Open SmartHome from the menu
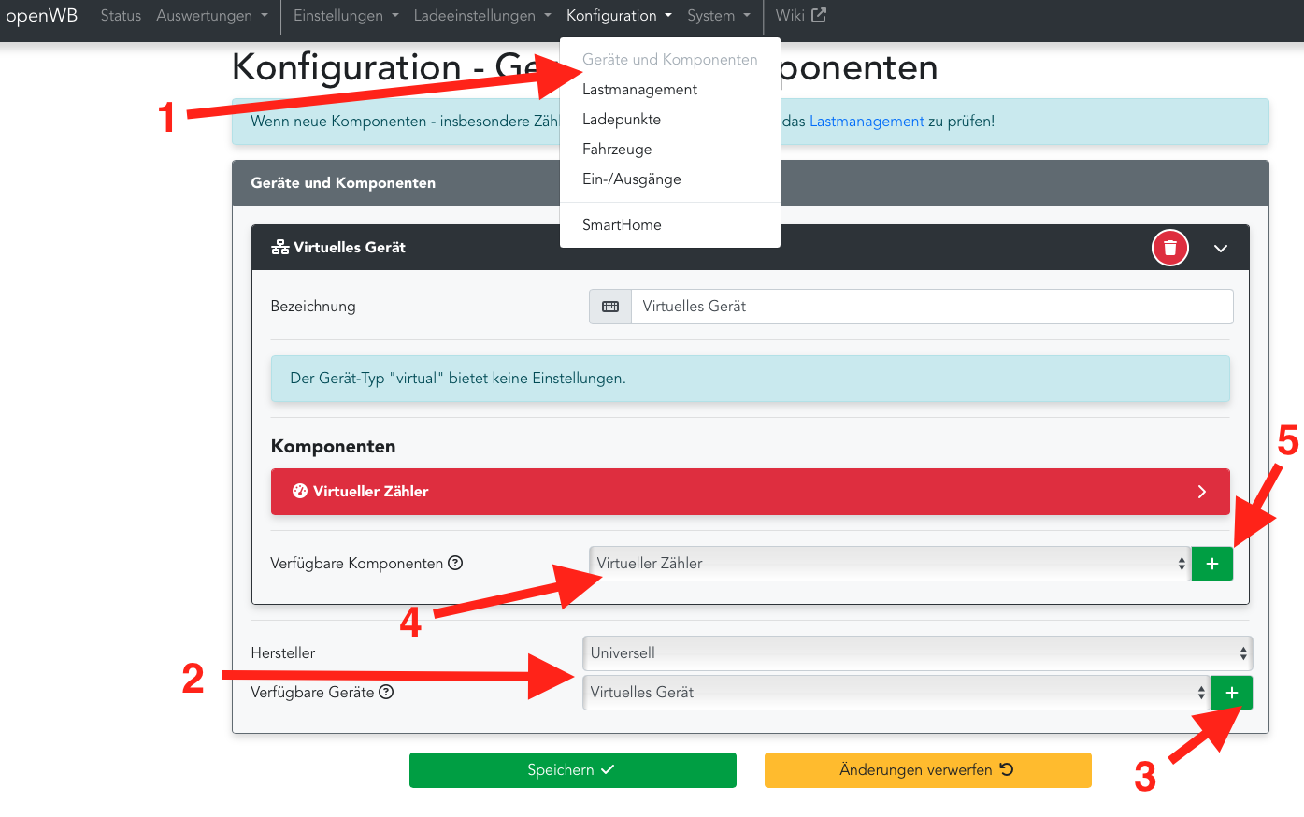The image size is (1304, 817). coord(622,225)
